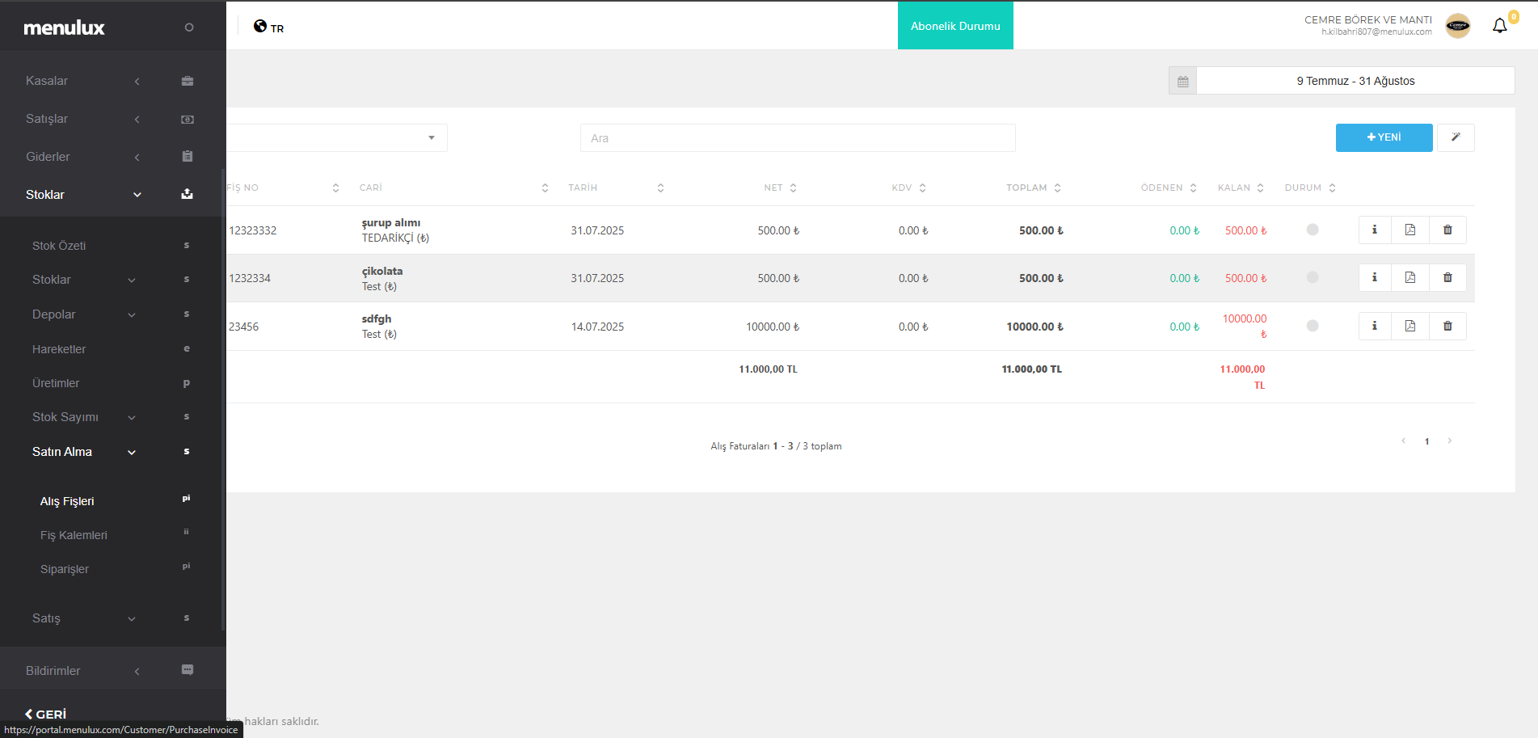Open date range 9 Temmuz - 31 Ağustos

point(1355,81)
